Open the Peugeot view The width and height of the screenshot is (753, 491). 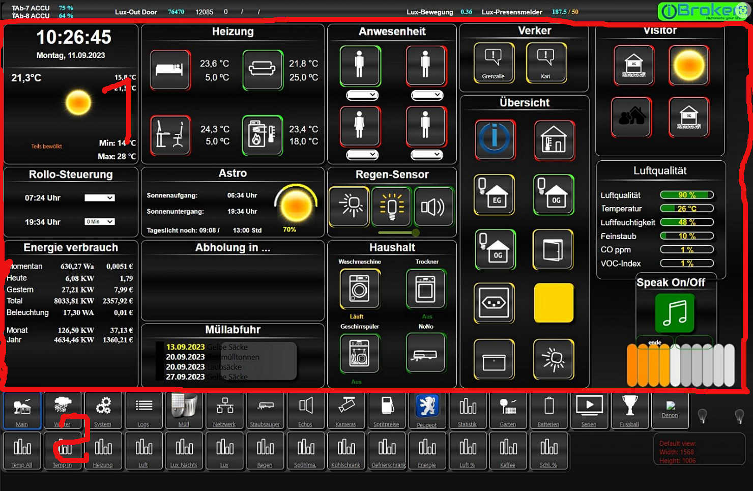(x=427, y=410)
